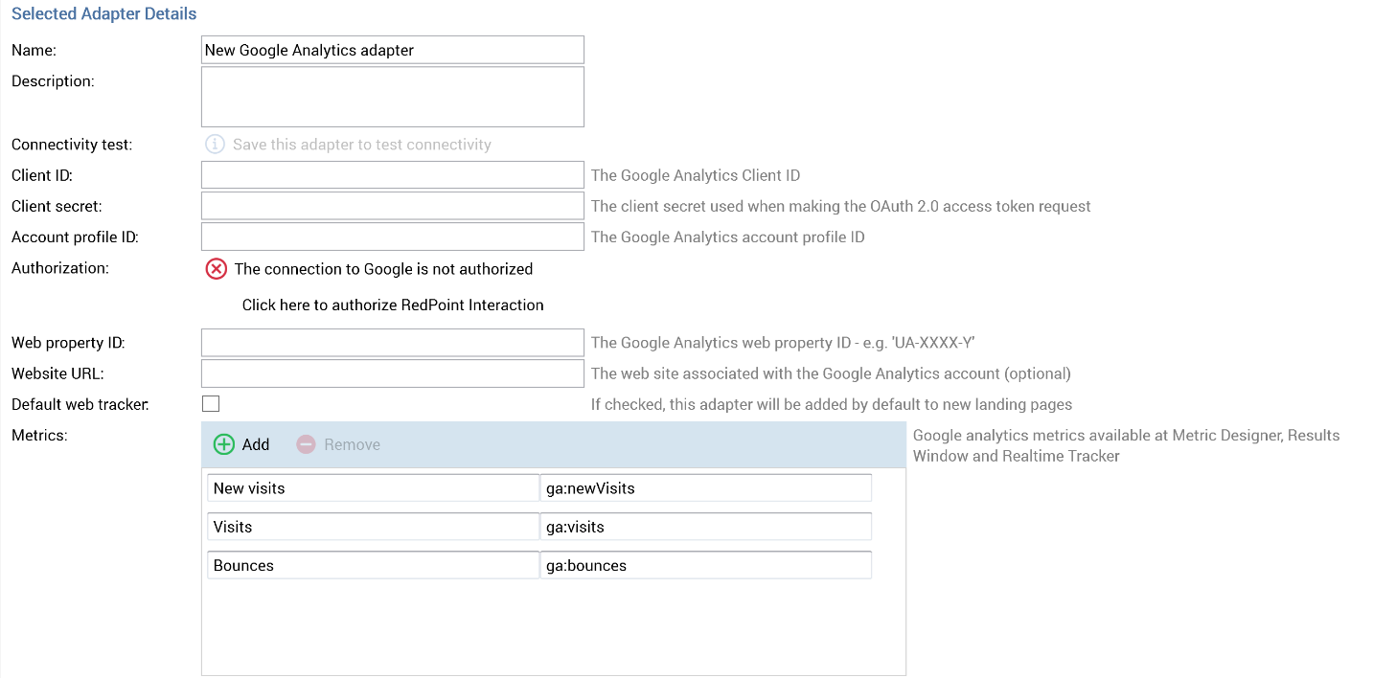
Task: Click the ga:visits metric value field
Action: point(705,527)
